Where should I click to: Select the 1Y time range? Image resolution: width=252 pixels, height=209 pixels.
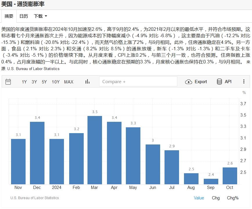pos(24,82)
